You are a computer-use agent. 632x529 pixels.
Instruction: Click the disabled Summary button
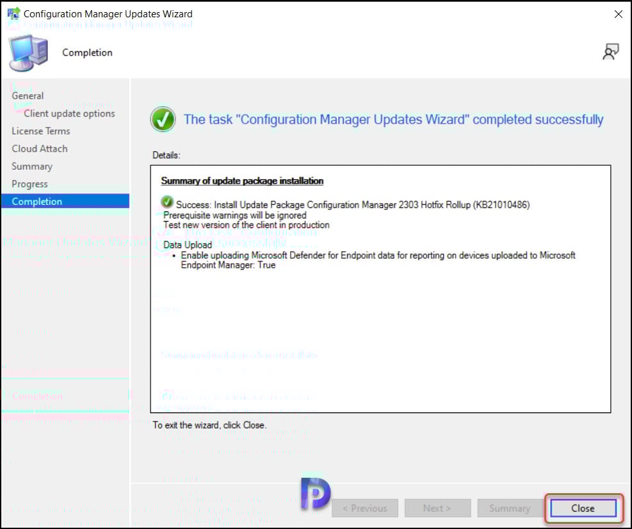pos(510,508)
